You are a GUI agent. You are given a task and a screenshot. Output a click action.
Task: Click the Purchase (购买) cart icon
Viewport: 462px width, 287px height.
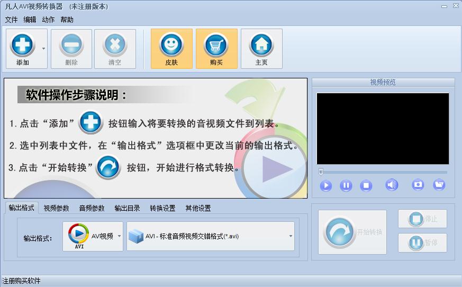pyautogui.click(x=216, y=45)
